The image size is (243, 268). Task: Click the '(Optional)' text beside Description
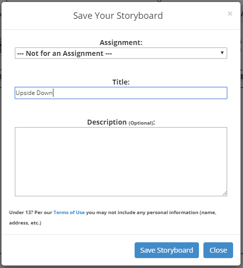(141, 123)
